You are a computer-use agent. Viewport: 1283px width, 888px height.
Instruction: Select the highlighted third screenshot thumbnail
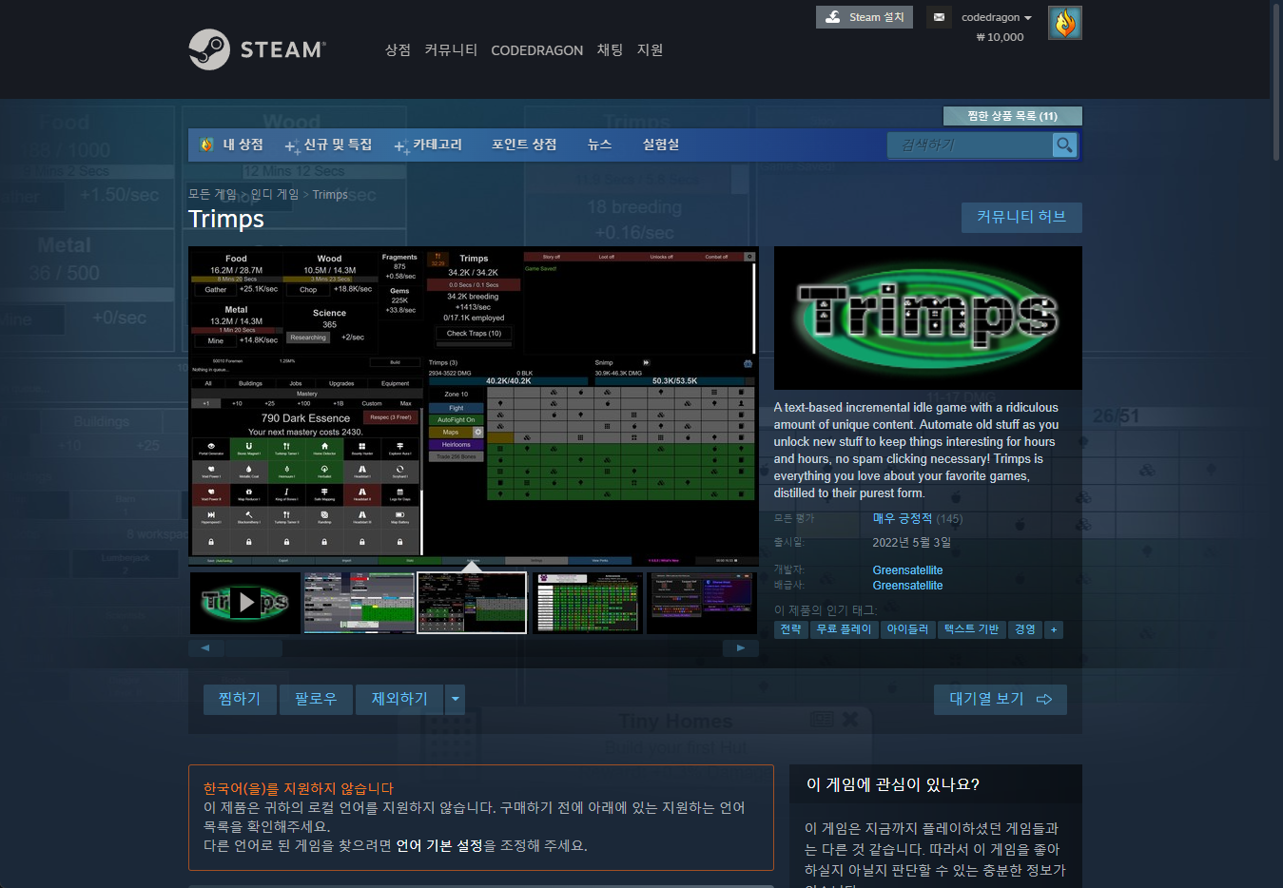coord(472,603)
